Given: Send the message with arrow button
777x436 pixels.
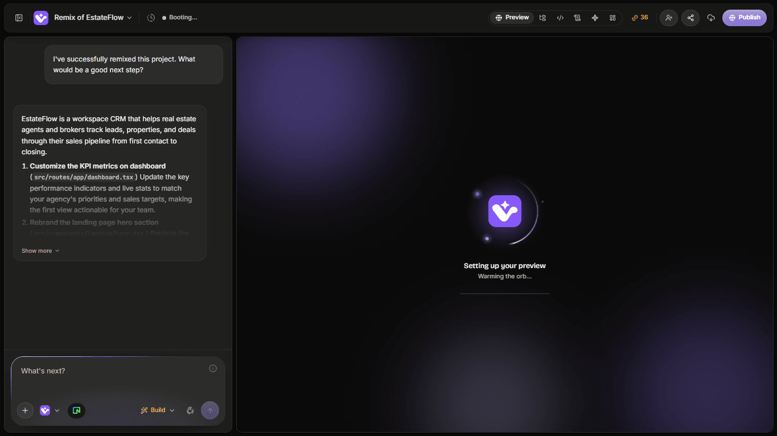Looking at the screenshot, I should pyautogui.click(x=210, y=410).
